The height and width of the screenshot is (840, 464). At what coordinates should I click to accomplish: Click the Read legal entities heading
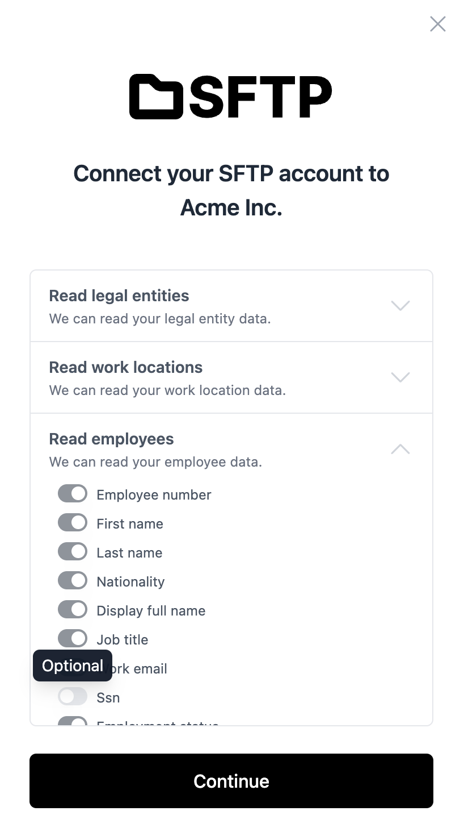tap(119, 296)
